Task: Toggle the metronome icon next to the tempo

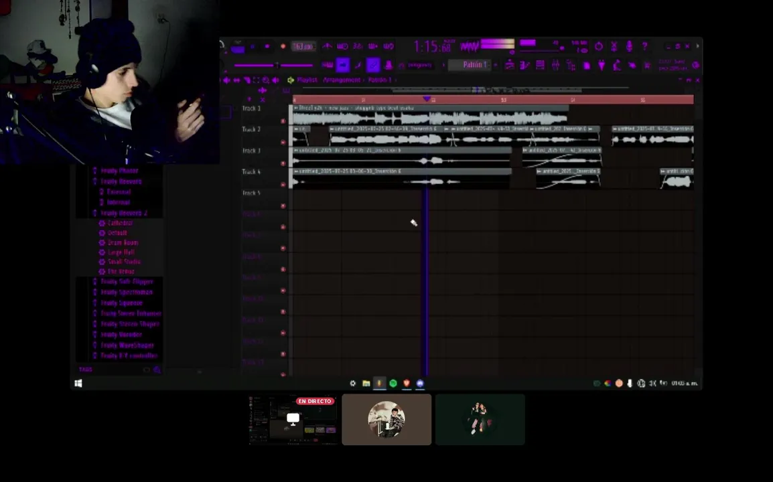Action: click(328, 46)
